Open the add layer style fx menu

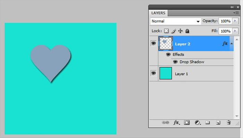coord(176,122)
